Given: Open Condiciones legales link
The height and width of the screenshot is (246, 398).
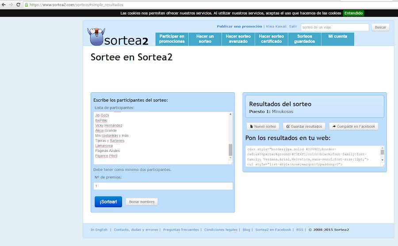Looking at the screenshot, I should 221,230.
